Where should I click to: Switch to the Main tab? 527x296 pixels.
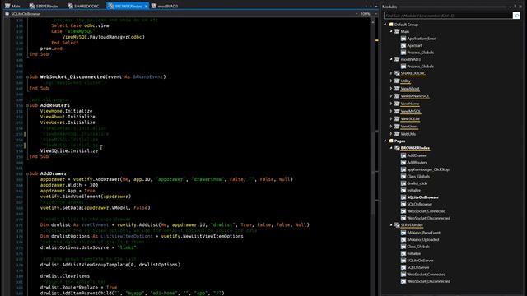13,6
